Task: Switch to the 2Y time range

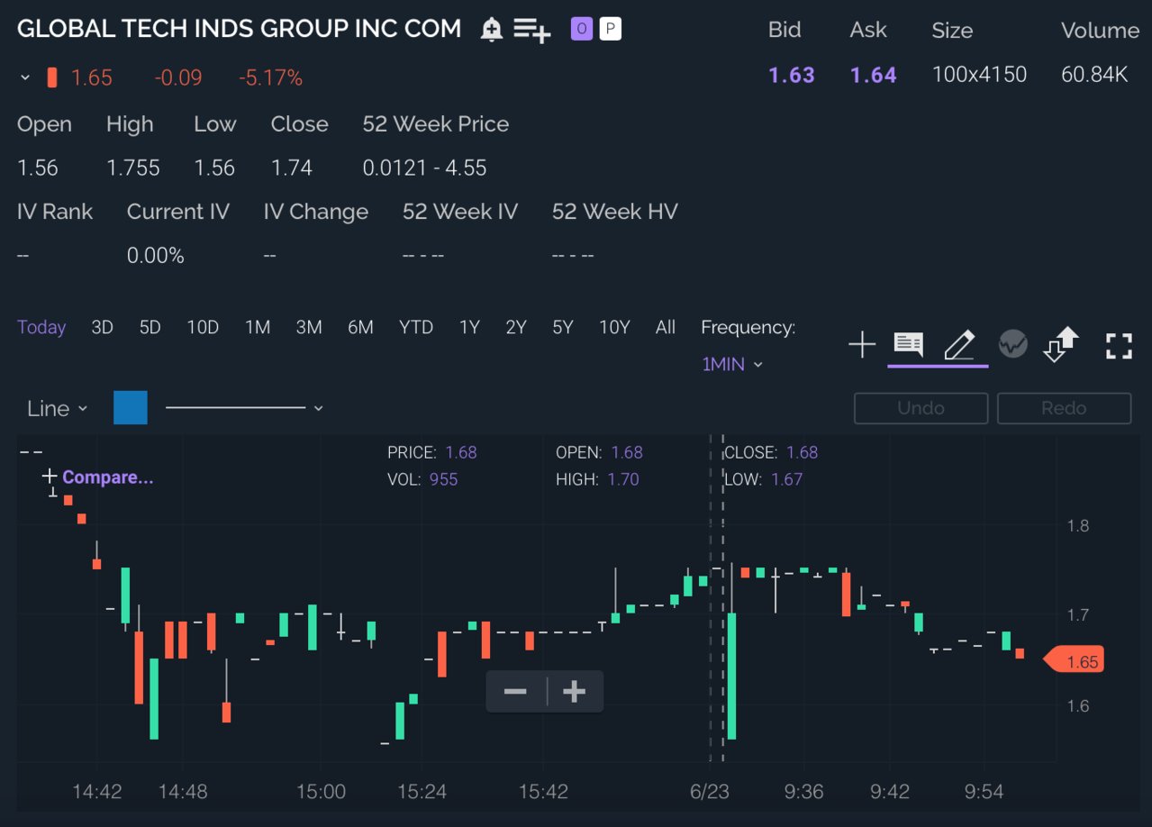Action: point(516,327)
